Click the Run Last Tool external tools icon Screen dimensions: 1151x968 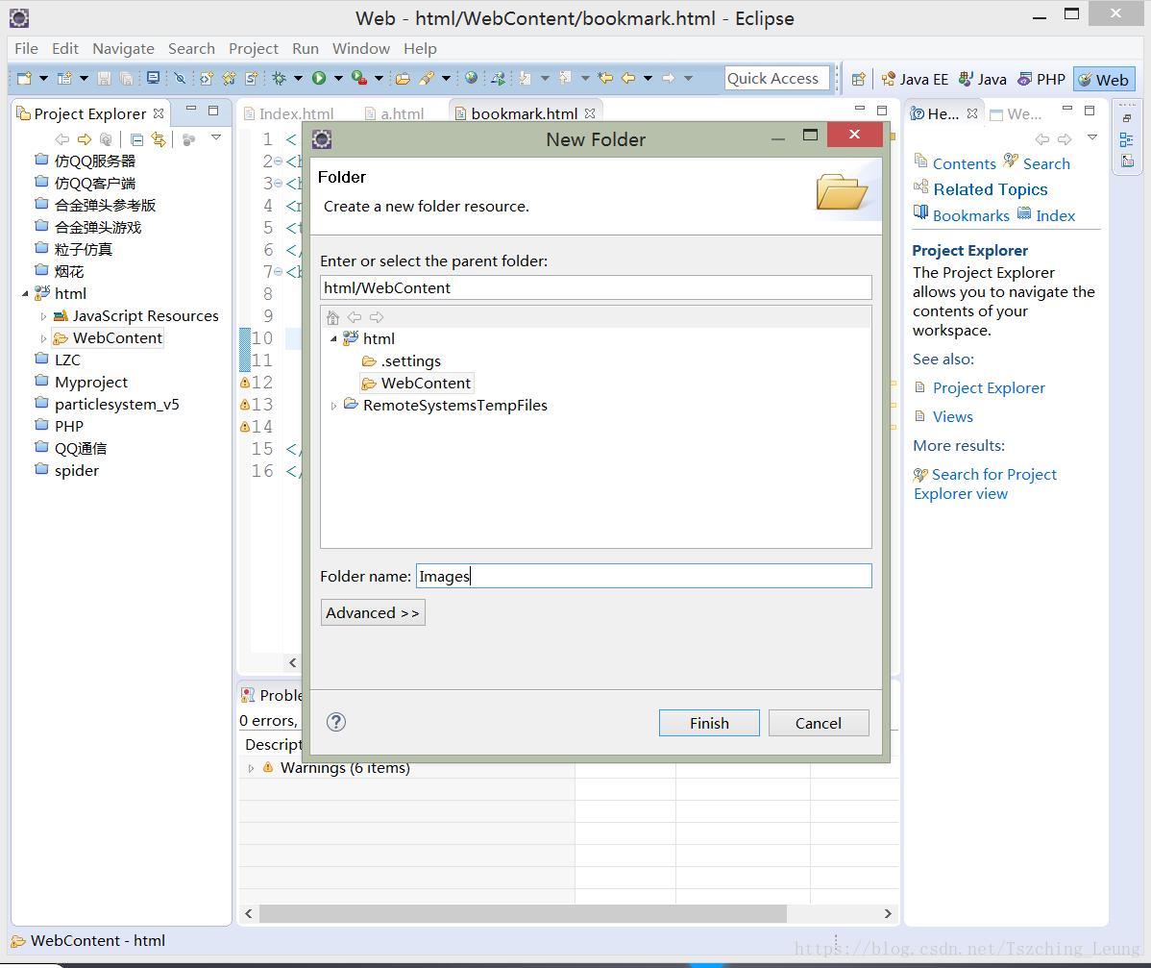[359, 78]
